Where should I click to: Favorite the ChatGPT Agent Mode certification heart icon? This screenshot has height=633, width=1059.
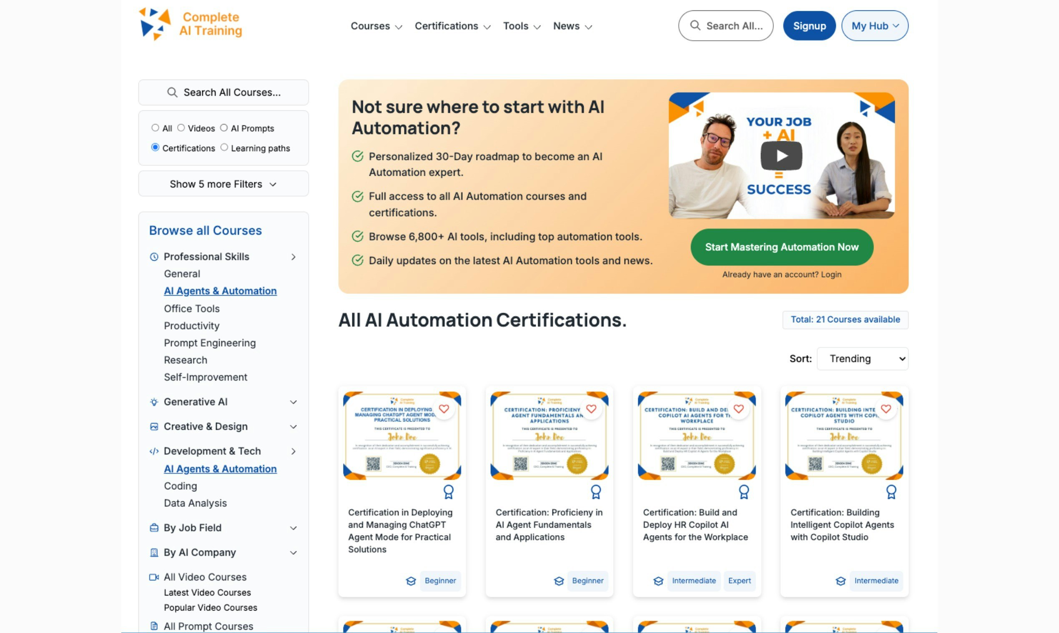click(444, 409)
